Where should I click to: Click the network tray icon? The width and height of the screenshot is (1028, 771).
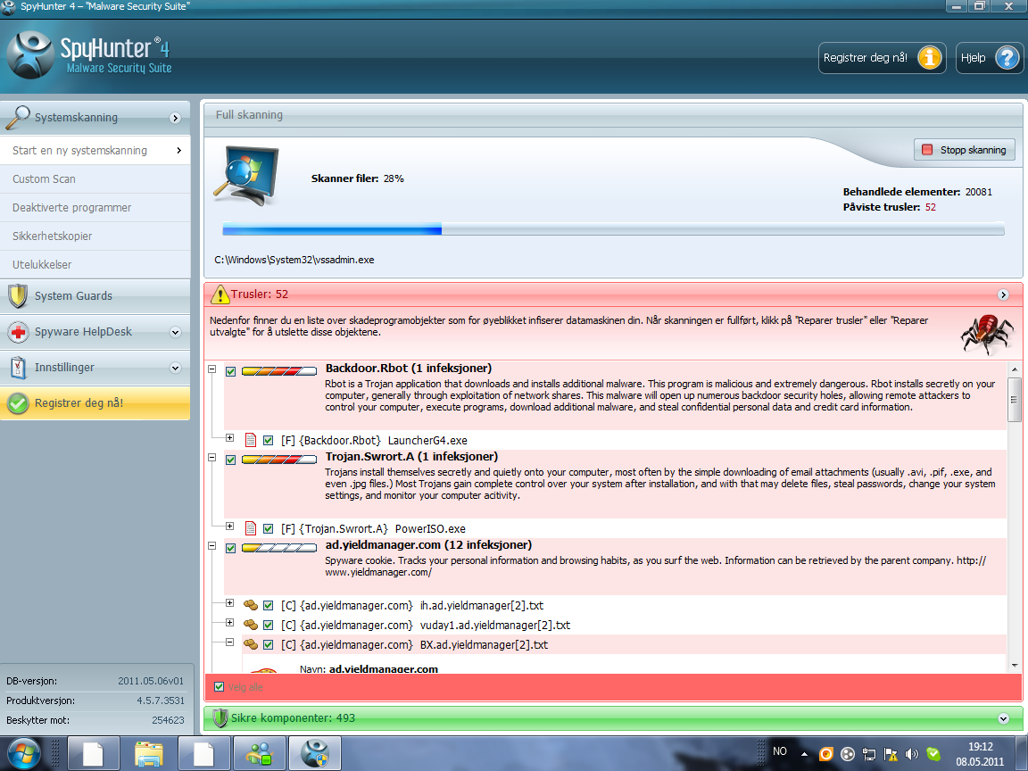[x=868, y=754]
